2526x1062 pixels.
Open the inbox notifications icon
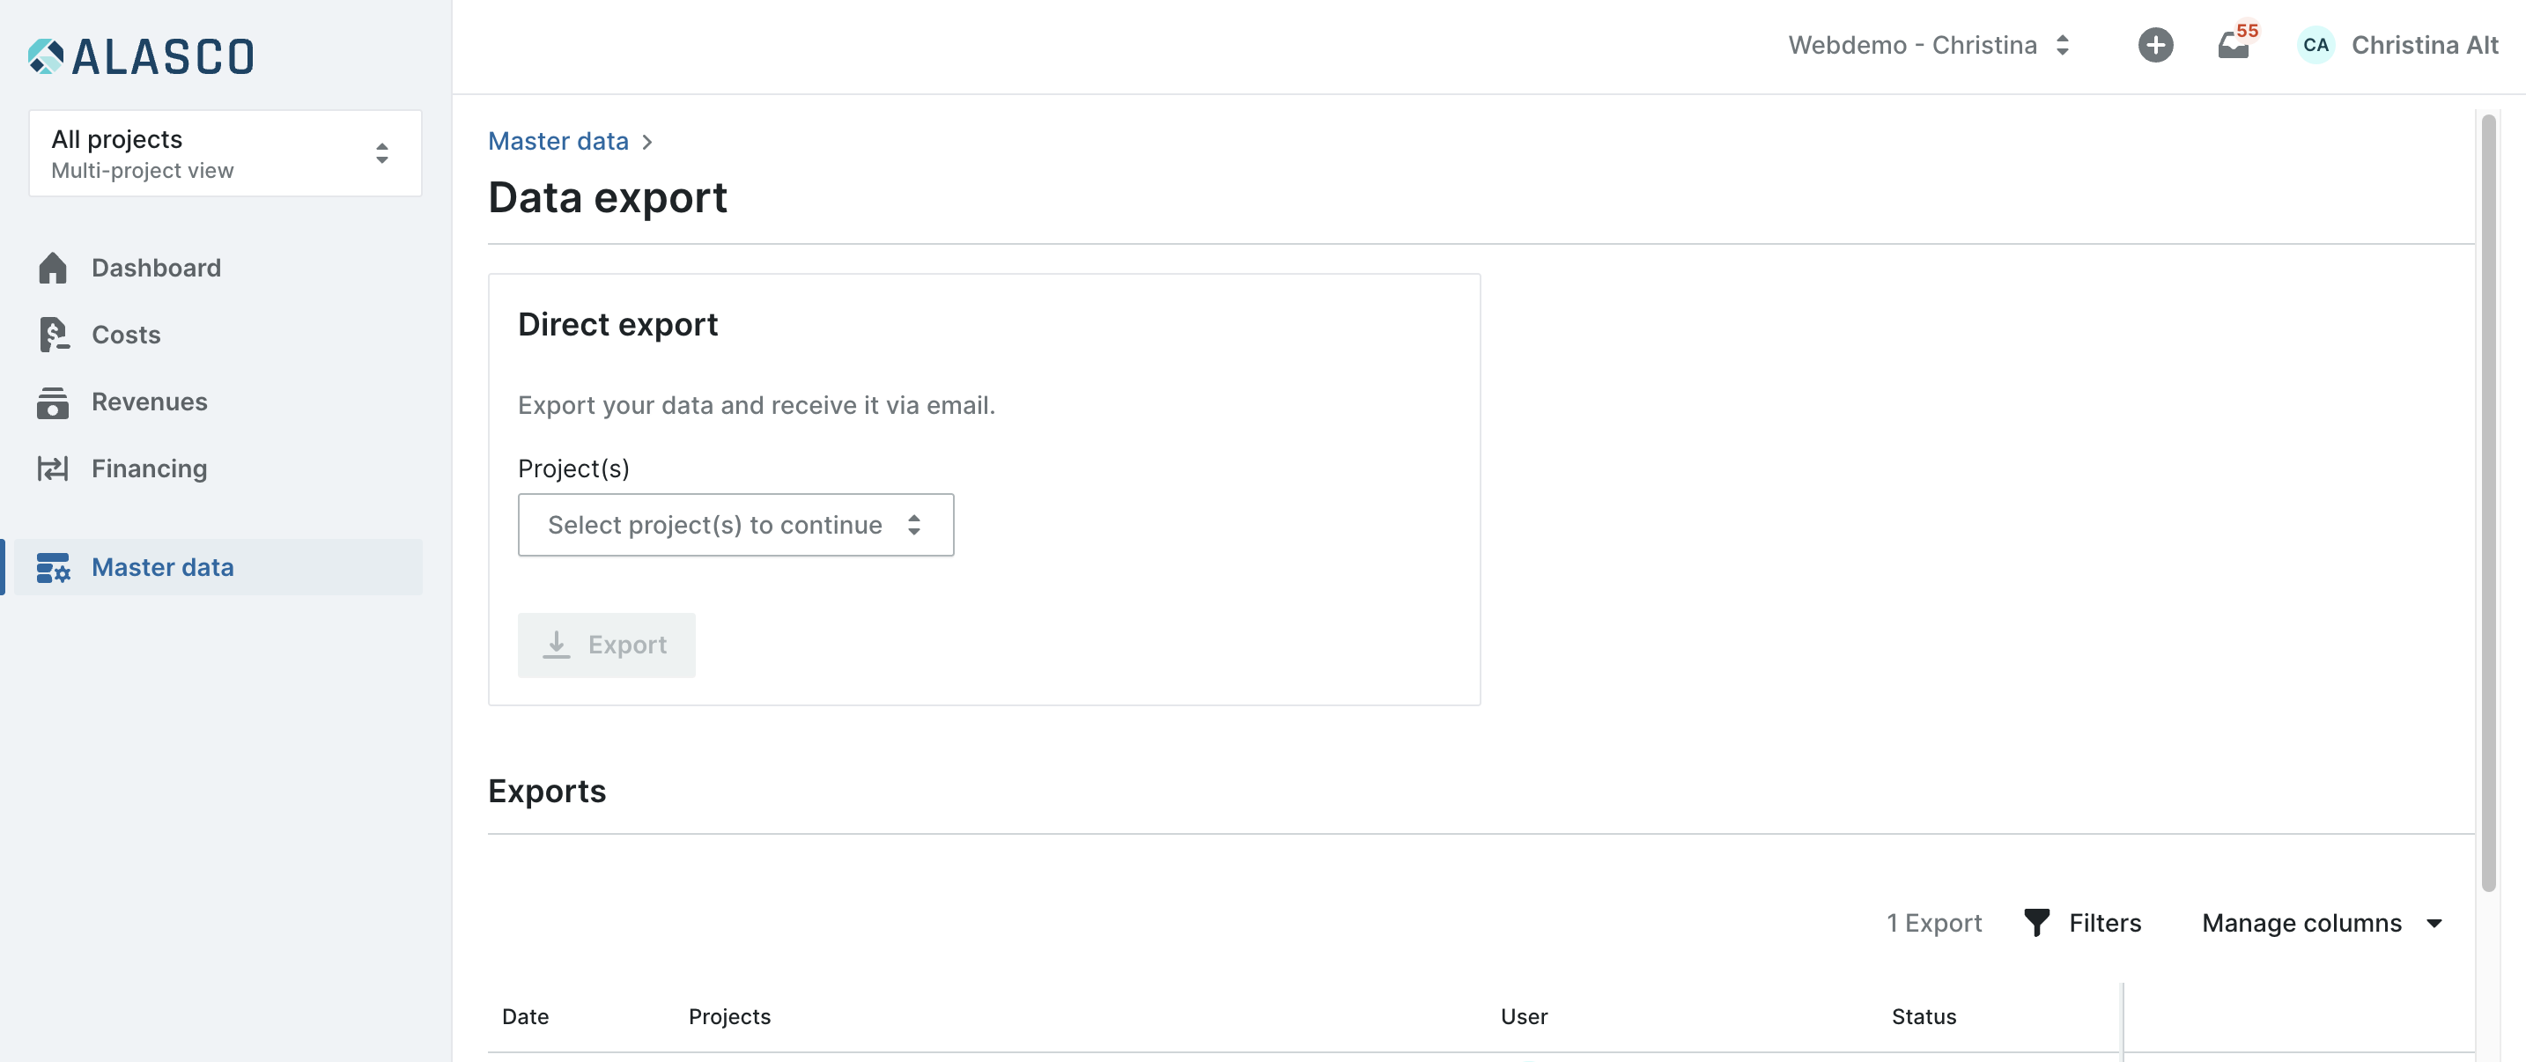[x=2233, y=45]
